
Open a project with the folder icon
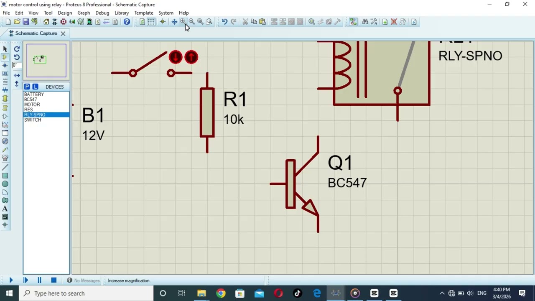point(17,22)
